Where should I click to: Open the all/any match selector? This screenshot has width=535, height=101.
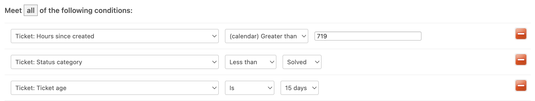(x=31, y=10)
